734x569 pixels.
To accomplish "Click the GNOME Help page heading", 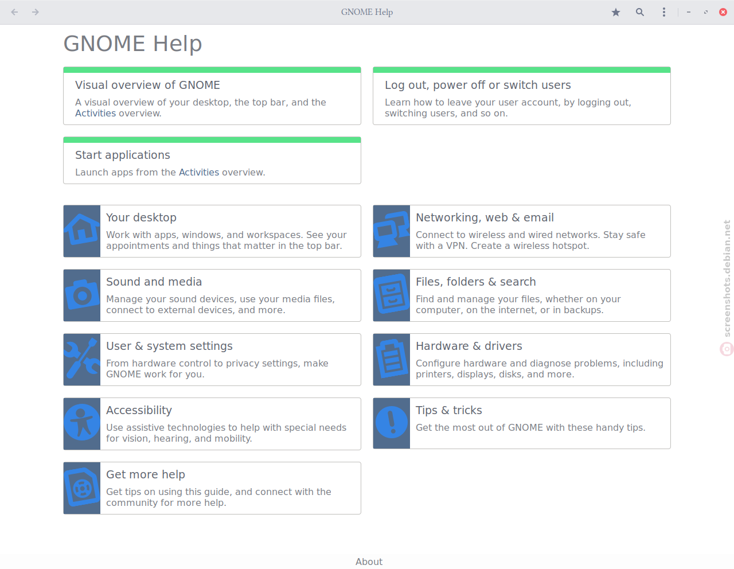I will (132, 44).
